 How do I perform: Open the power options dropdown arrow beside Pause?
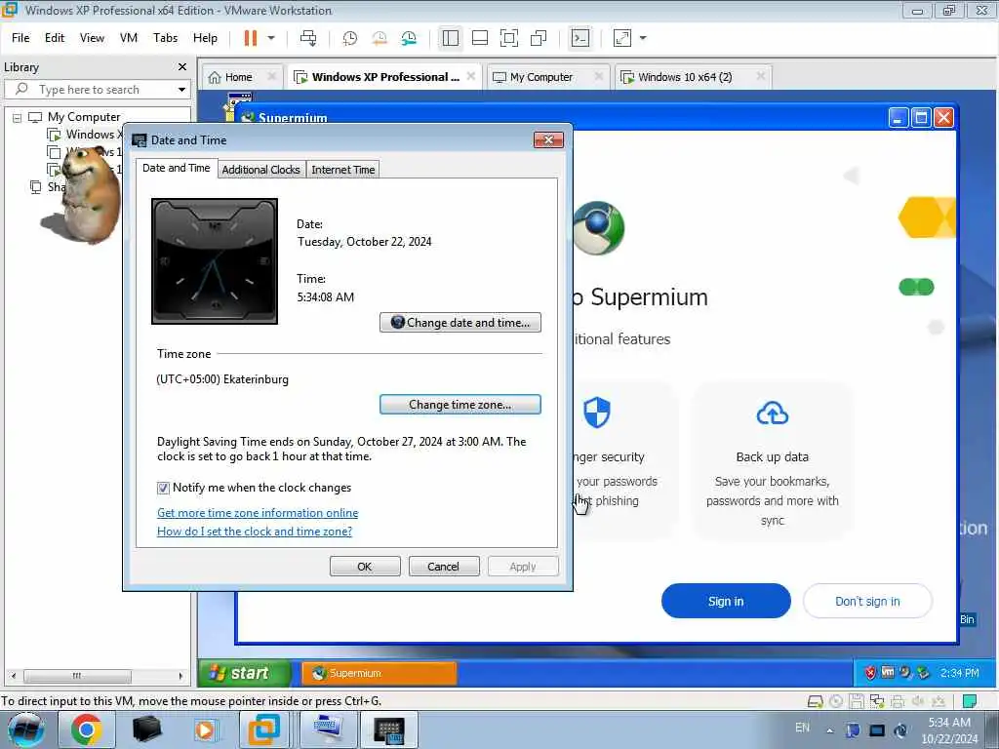click(x=271, y=38)
